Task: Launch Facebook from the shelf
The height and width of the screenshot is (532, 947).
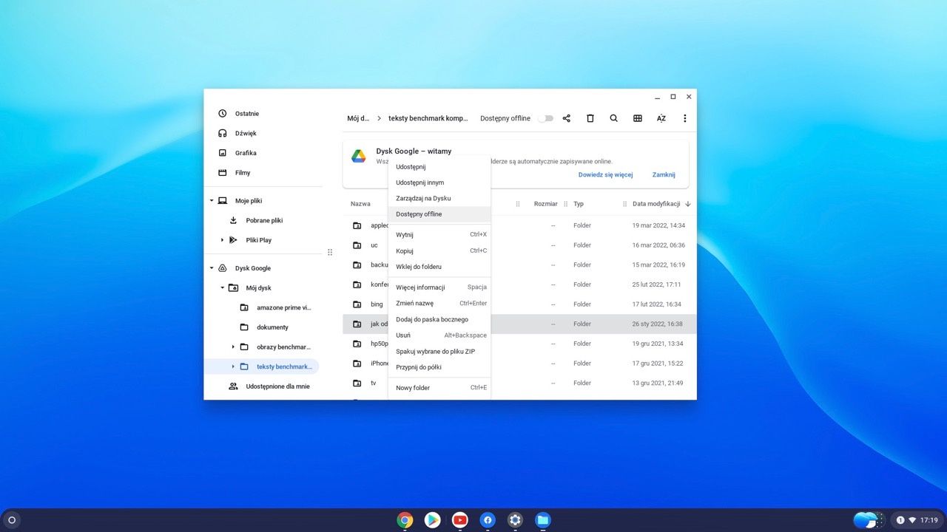Action: pos(488,520)
